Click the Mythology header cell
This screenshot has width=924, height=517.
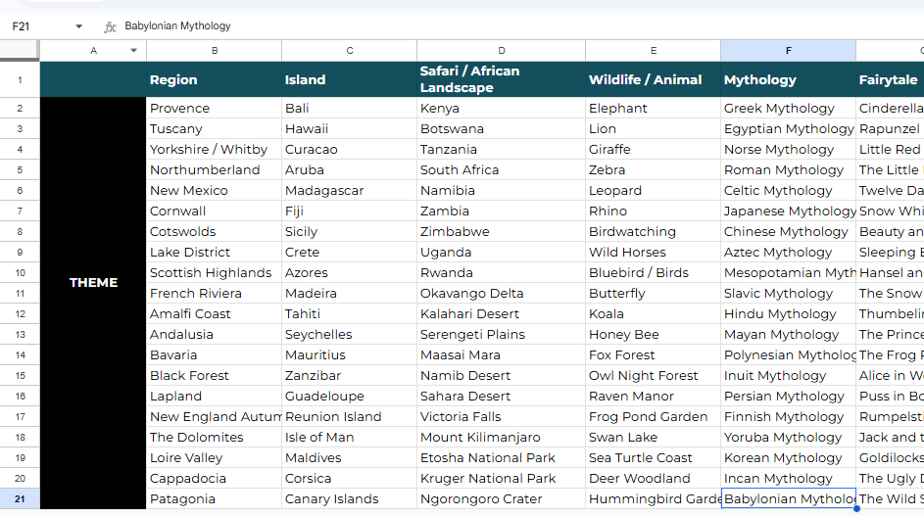(789, 79)
